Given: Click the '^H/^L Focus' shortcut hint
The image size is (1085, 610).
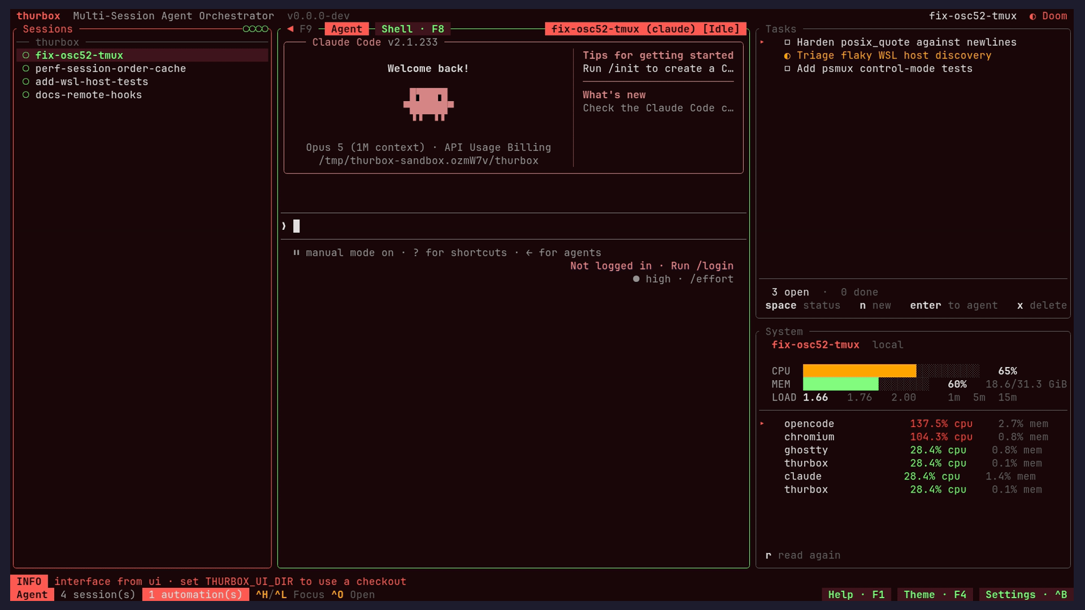Looking at the screenshot, I should [290, 595].
